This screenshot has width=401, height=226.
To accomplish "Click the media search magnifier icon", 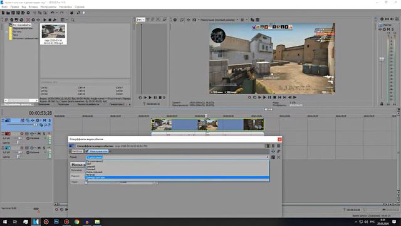I will click(73, 19).
